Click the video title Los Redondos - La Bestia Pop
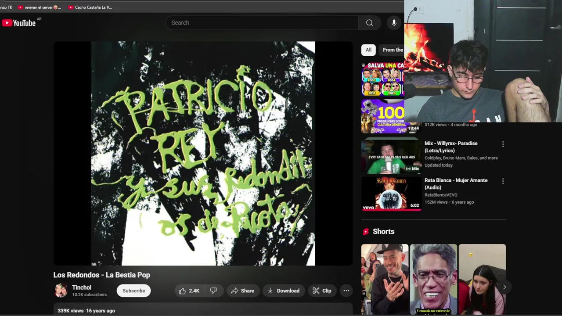 [102, 275]
